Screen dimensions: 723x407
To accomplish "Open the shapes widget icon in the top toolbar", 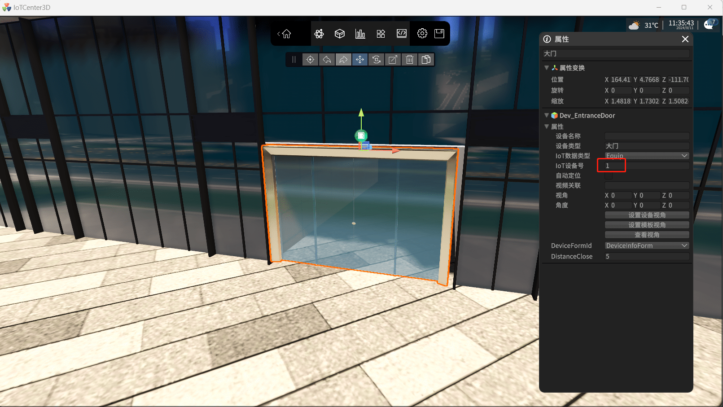I will click(x=381, y=34).
